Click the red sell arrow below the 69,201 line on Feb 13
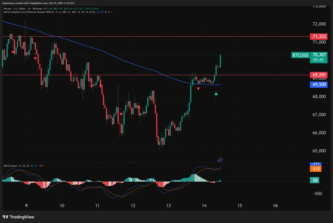Viewport: 333px width, 223px height. pyautogui.click(x=198, y=89)
